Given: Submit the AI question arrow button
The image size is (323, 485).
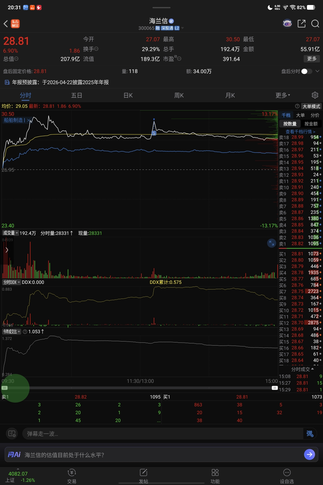Looking at the screenshot, I should point(309,454).
